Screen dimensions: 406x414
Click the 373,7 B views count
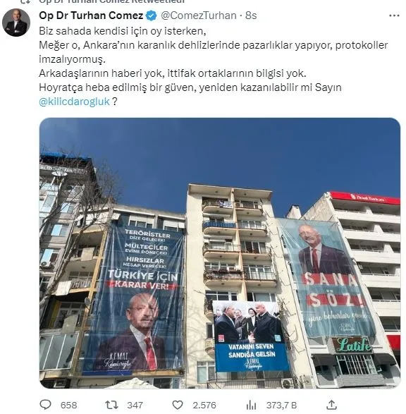coord(281,405)
